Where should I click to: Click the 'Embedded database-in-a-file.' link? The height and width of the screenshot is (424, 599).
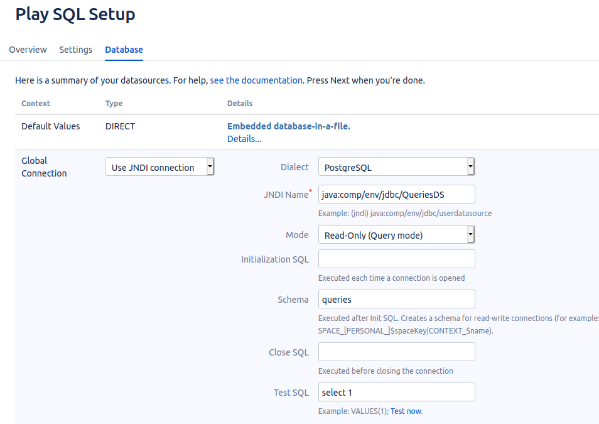288,126
